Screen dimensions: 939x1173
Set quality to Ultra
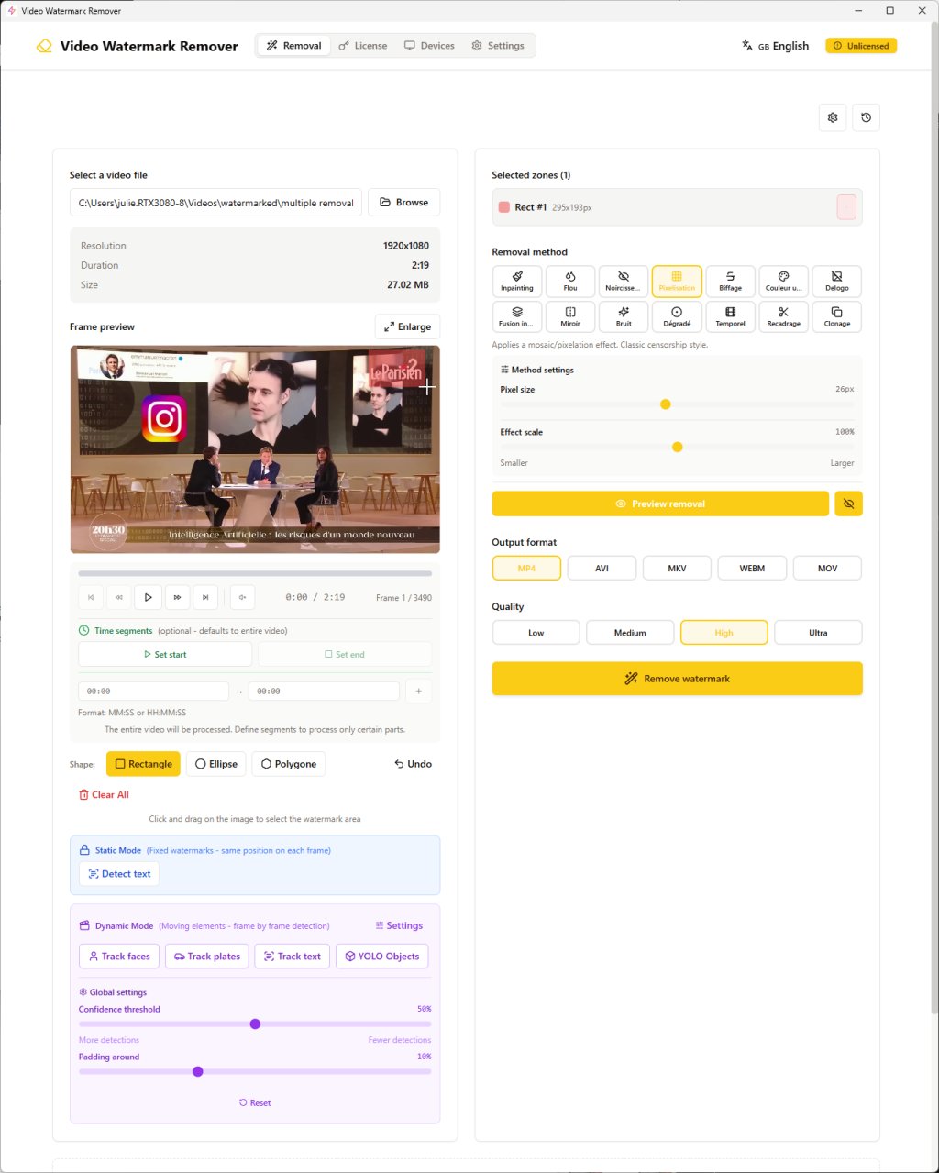pyautogui.click(x=818, y=632)
